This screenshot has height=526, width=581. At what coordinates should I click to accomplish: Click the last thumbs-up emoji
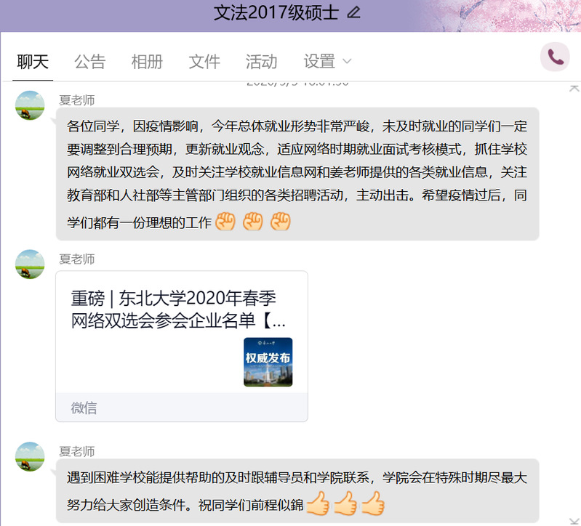pyautogui.click(x=373, y=503)
